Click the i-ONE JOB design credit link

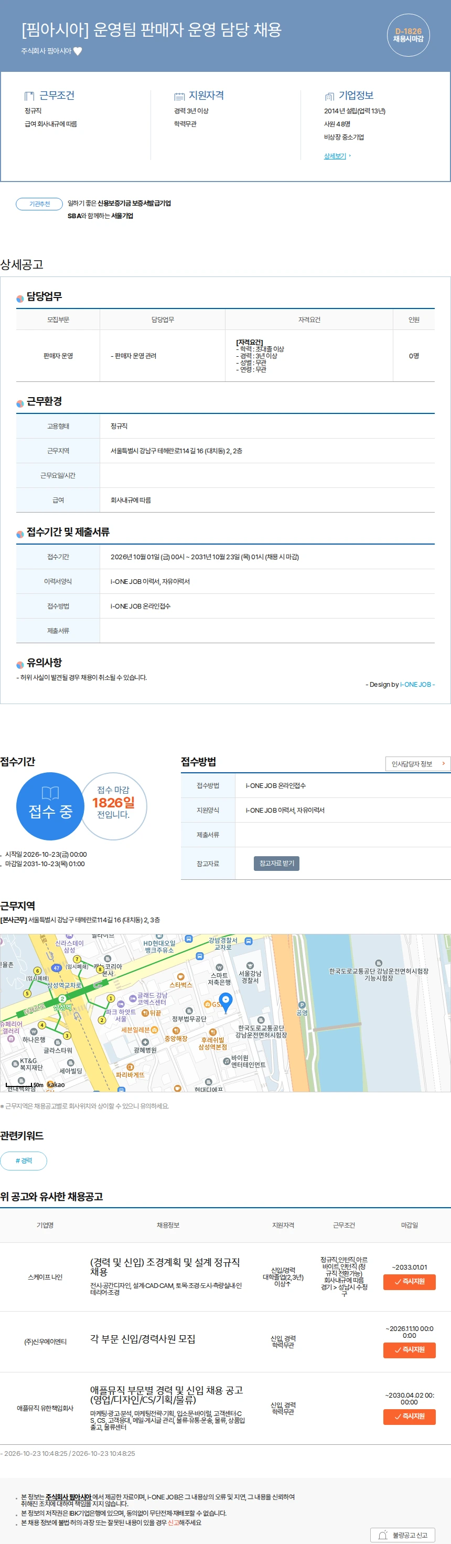pos(416,685)
